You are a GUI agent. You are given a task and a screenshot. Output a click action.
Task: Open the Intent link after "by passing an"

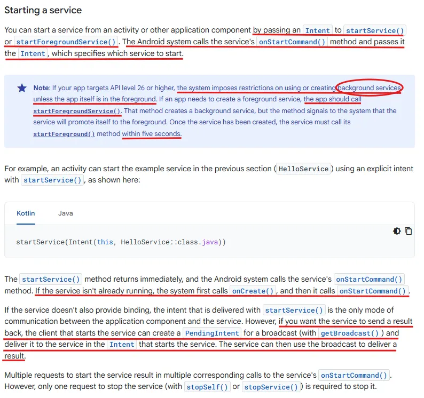coord(317,30)
